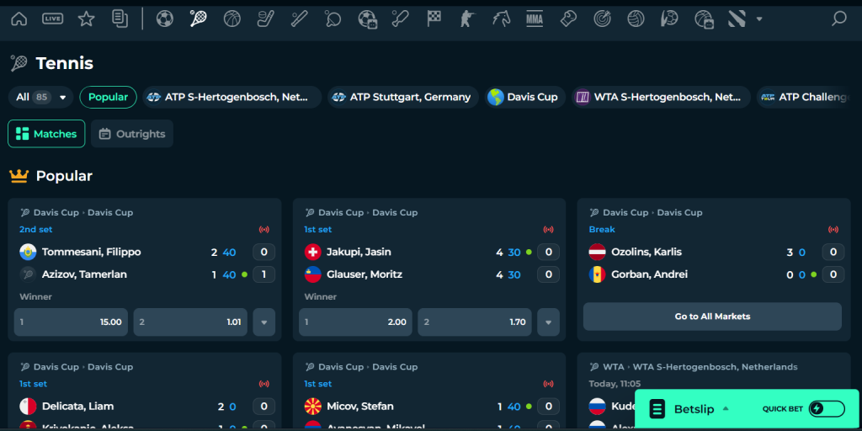Open the All 85 tournaments dropdown
862x431 pixels.
(x=40, y=98)
